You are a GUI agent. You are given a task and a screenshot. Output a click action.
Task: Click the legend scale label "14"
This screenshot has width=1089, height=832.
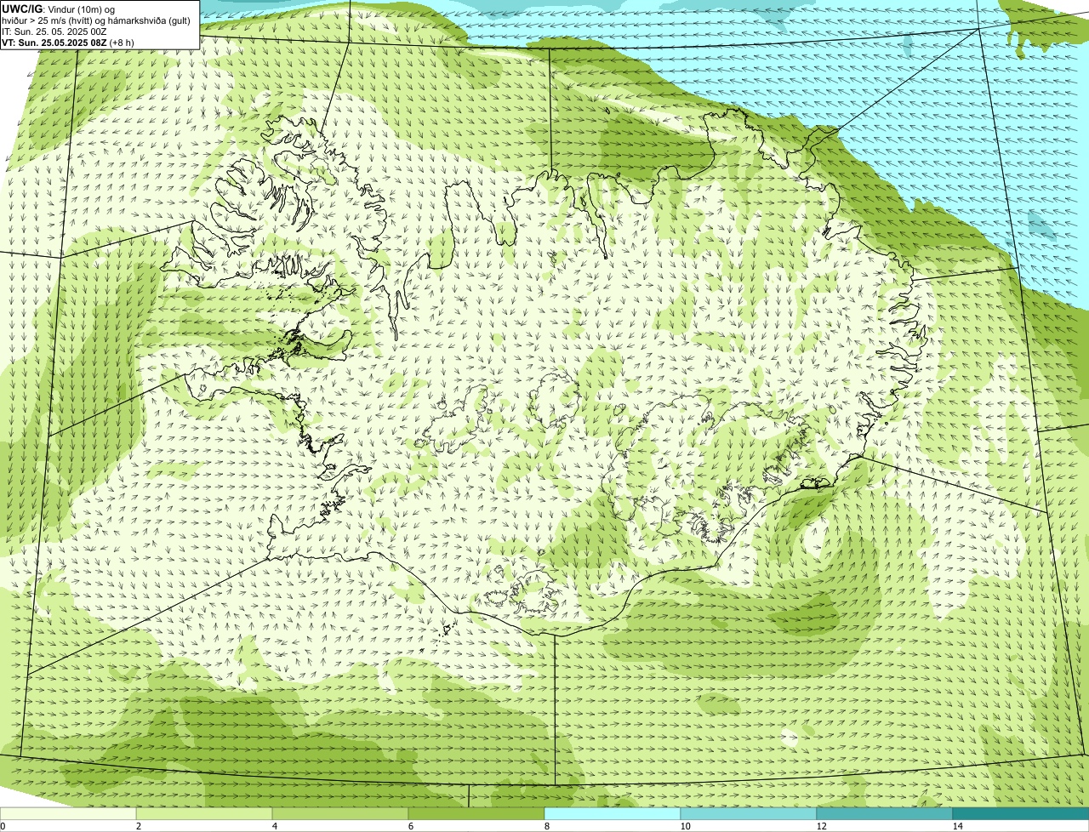tap(957, 826)
